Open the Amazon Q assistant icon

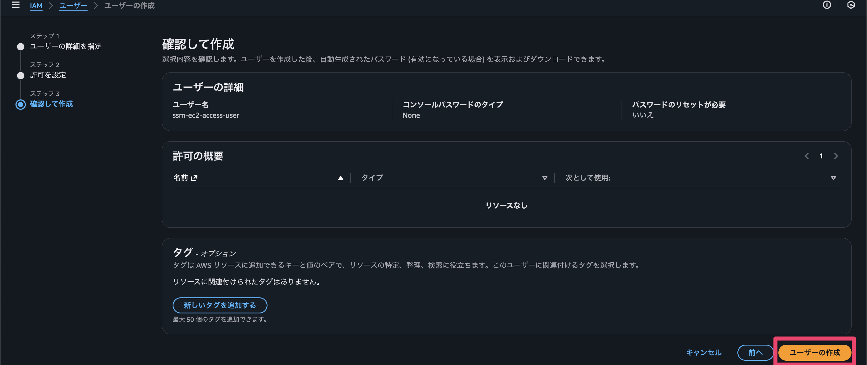[852, 5]
